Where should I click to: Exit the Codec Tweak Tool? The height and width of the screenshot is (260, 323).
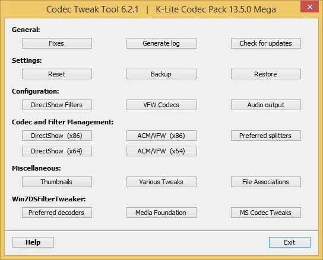tap(289, 242)
